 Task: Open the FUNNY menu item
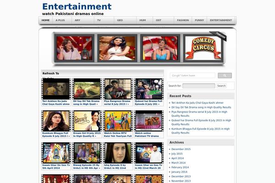coord(199,20)
